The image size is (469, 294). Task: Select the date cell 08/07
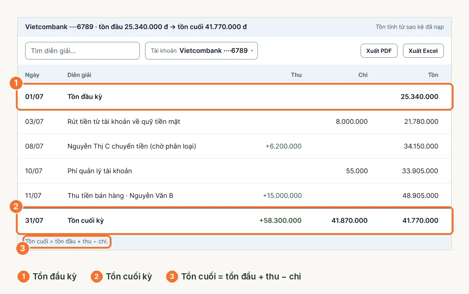click(x=34, y=146)
